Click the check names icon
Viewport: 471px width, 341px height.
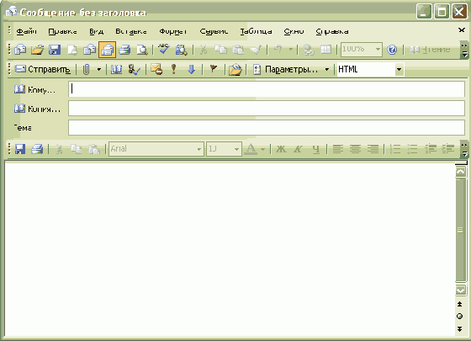pyautogui.click(x=134, y=69)
